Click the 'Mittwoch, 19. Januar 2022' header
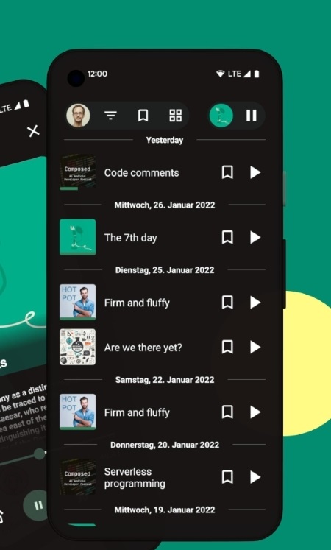This screenshot has width=331, height=550. (x=165, y=510)
